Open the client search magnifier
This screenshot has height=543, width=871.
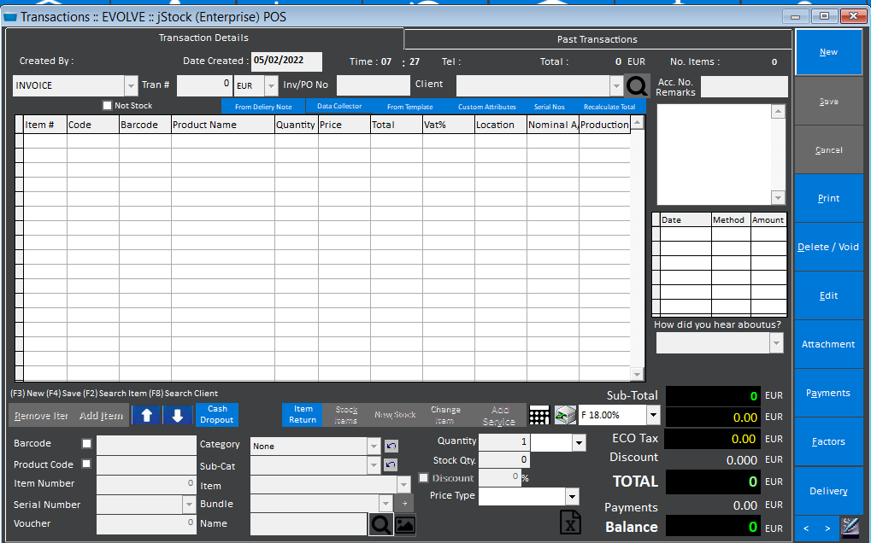tap(638, 85)
